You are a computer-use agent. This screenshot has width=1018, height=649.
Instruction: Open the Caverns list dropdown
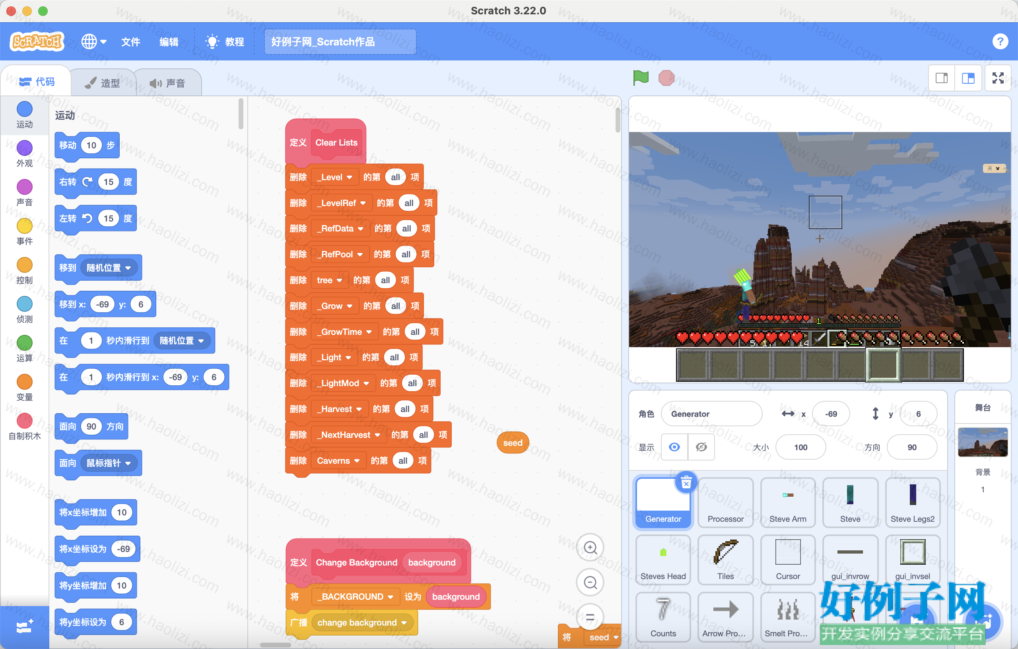click(339, 461)
